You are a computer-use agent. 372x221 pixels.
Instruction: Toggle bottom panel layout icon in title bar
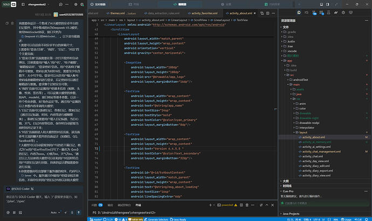tap(321, 4)
